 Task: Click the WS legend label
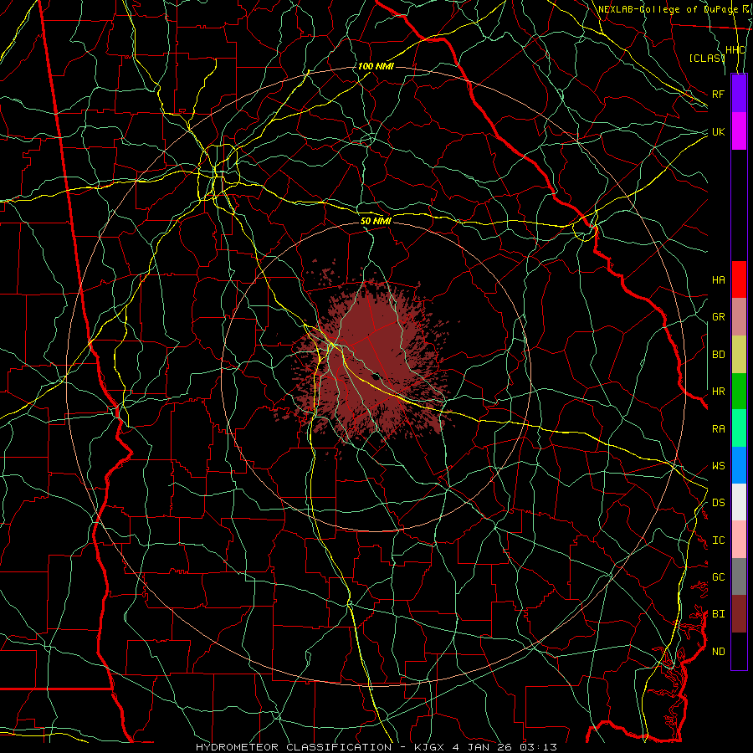point(718,465)
